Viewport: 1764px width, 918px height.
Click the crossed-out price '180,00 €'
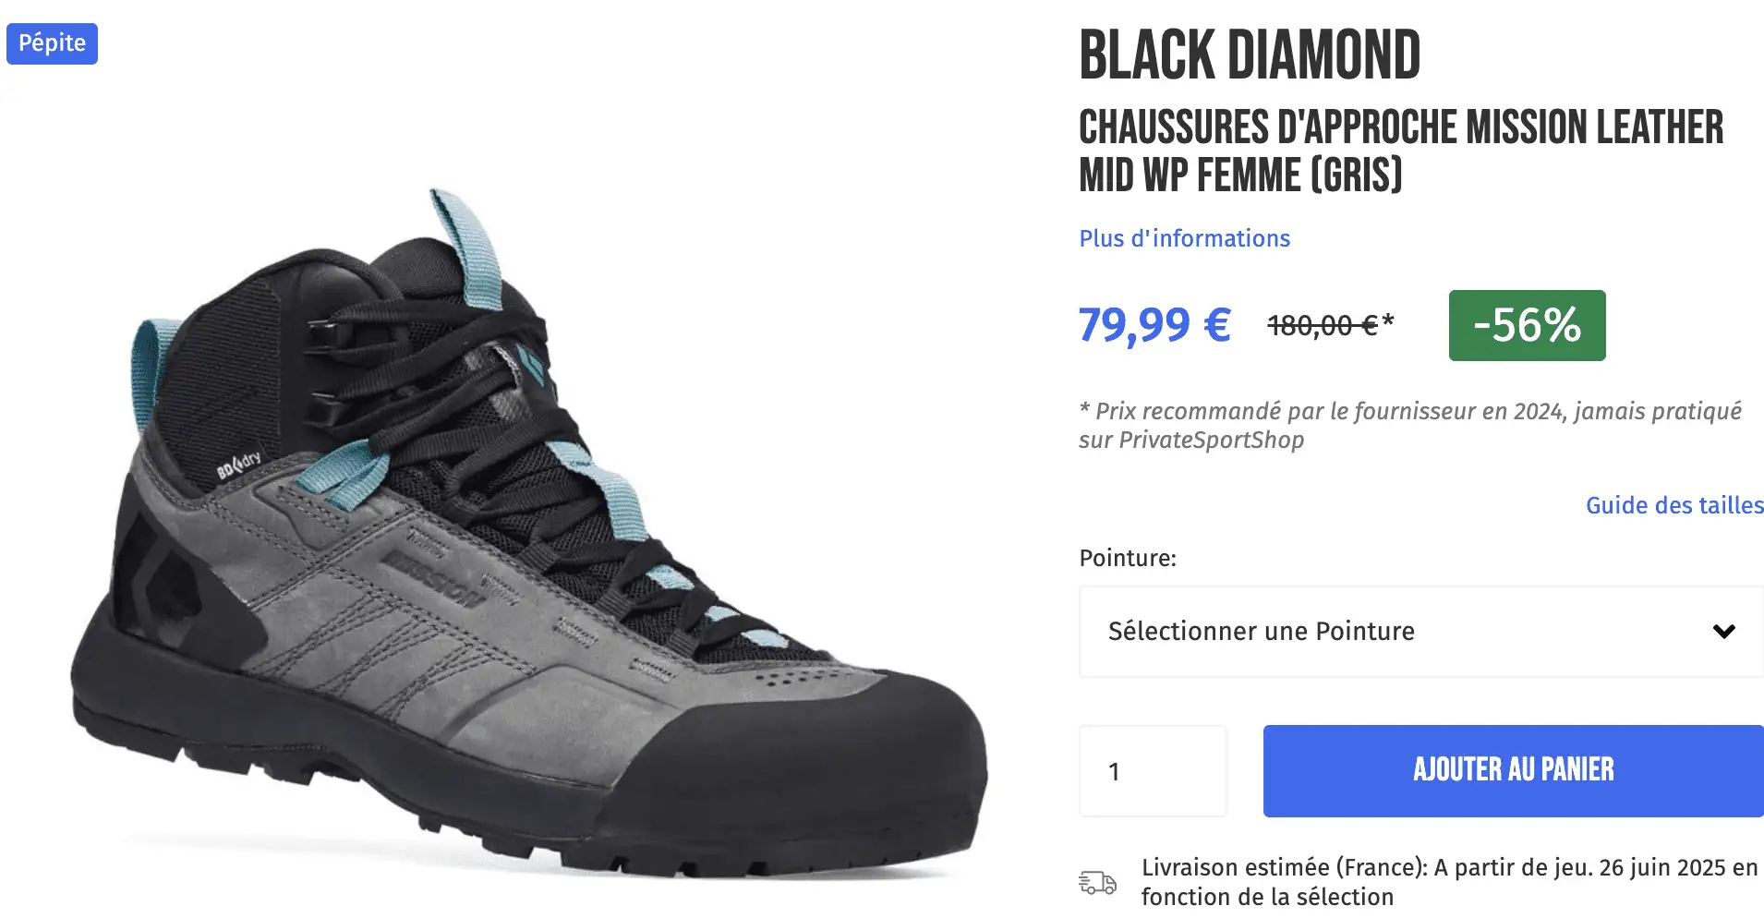1321,325
